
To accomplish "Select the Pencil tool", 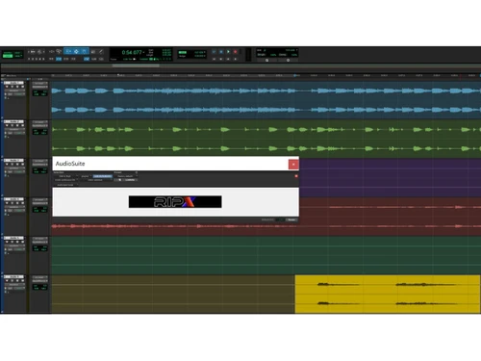I will 101,51.
